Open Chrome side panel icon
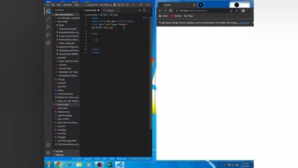The width and height of the screenshot is (298, 168). click(243, 11)
